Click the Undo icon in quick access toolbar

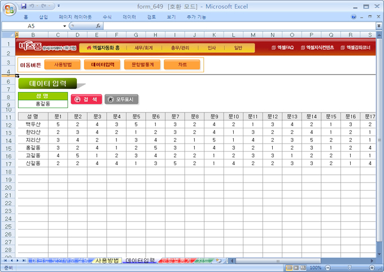33,6
